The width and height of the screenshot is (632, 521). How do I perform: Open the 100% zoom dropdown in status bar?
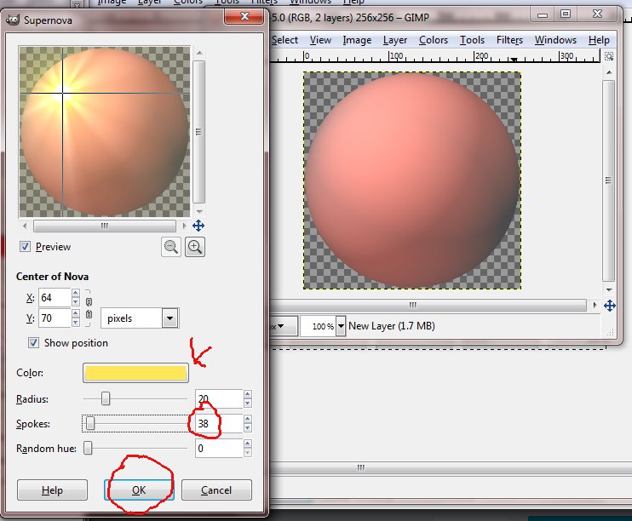(342, 326)
